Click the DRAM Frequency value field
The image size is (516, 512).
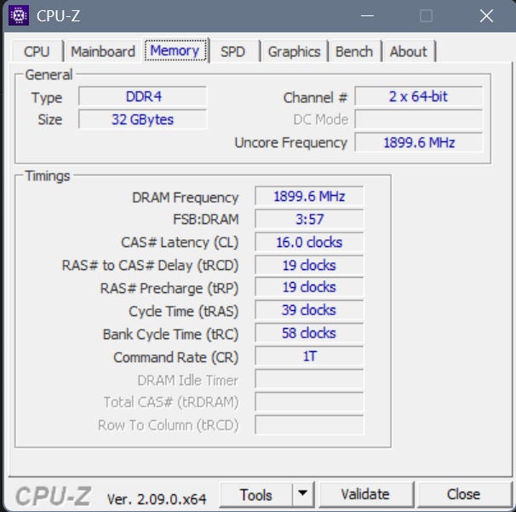(x=309, y=196)
